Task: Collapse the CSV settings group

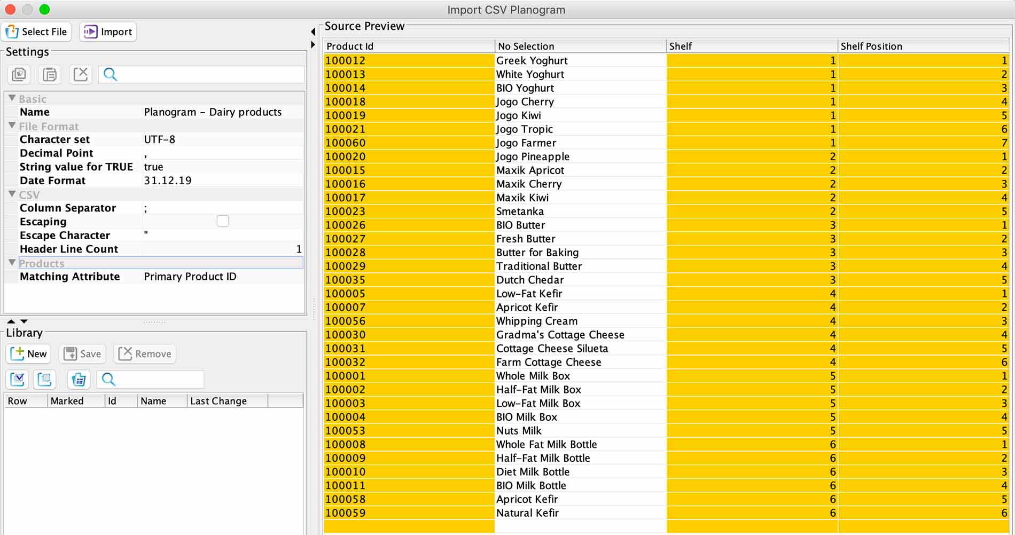Action: coord(12,194)
